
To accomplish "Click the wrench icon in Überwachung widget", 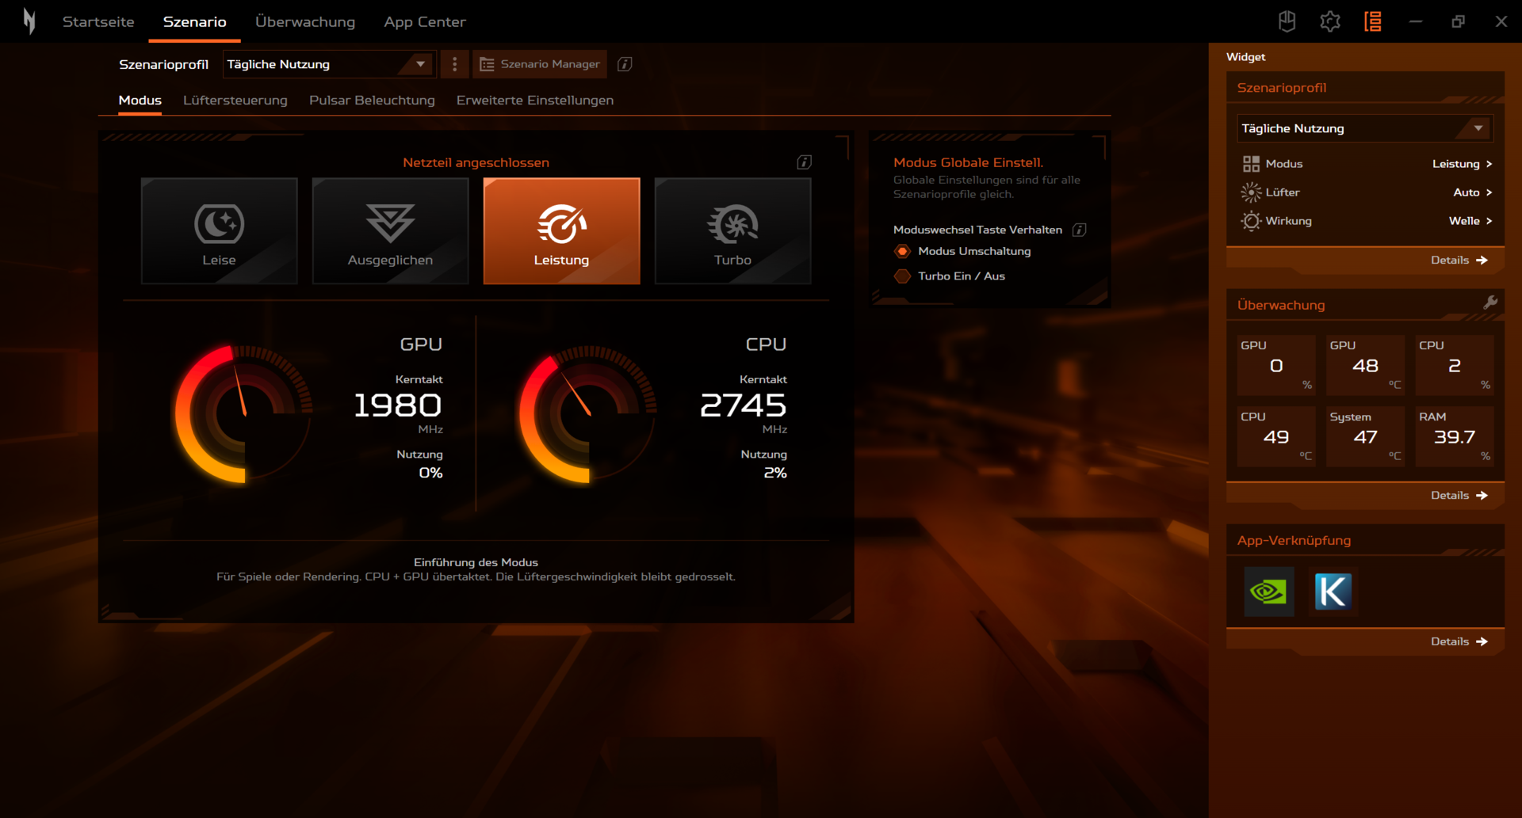I will (1490, 302).
